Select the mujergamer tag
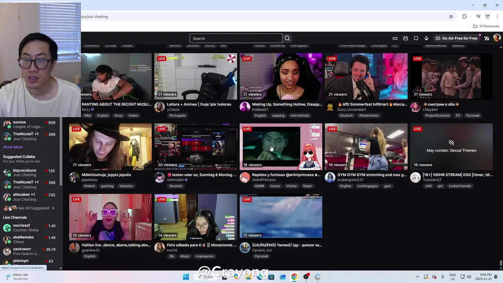The width and height of the screenshot is (503, 283). click(204, 256)
